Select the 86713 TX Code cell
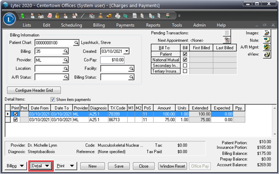Image resolution: width=279 pixels, height=174 pixels. pos(118,120)
